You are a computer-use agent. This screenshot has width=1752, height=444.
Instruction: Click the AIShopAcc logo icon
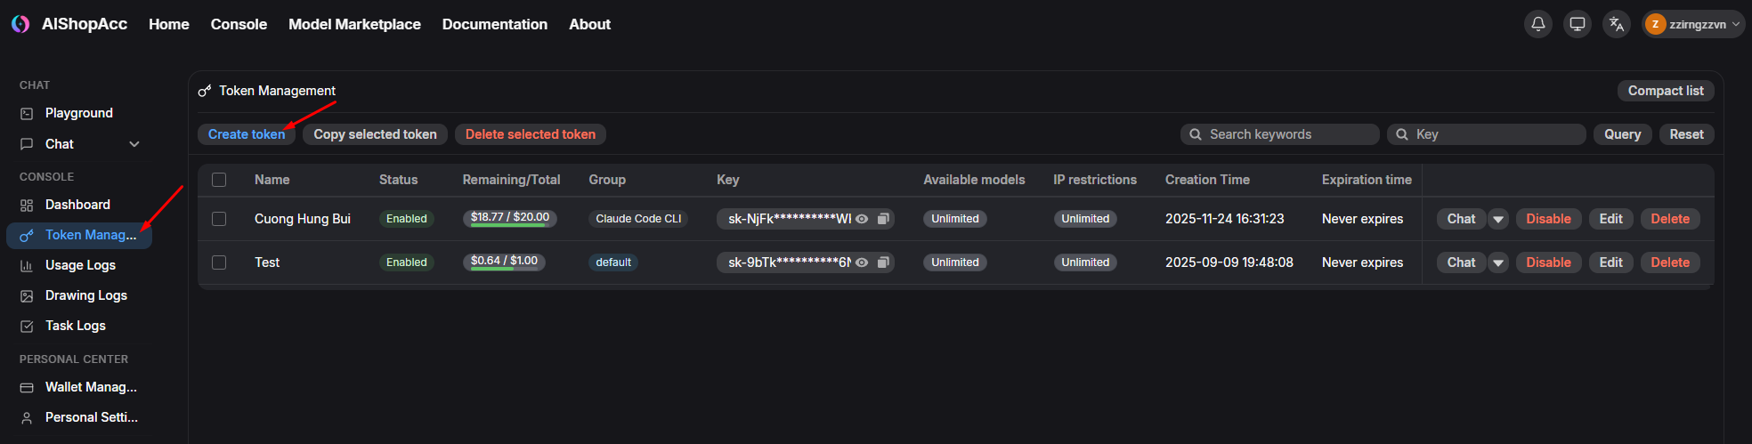pos(20,24)
